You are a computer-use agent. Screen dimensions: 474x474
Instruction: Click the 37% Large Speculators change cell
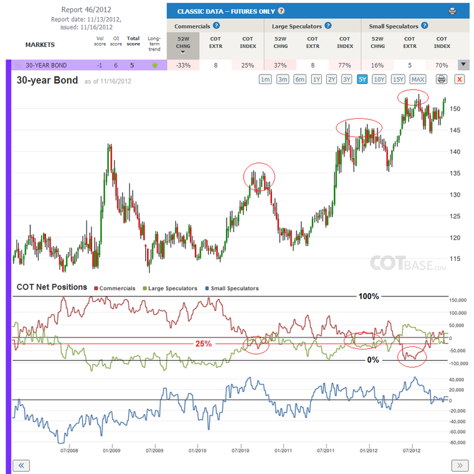pos(280,65)
